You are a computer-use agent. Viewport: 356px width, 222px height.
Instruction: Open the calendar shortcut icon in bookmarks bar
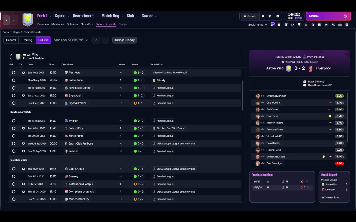click(340, 25)
